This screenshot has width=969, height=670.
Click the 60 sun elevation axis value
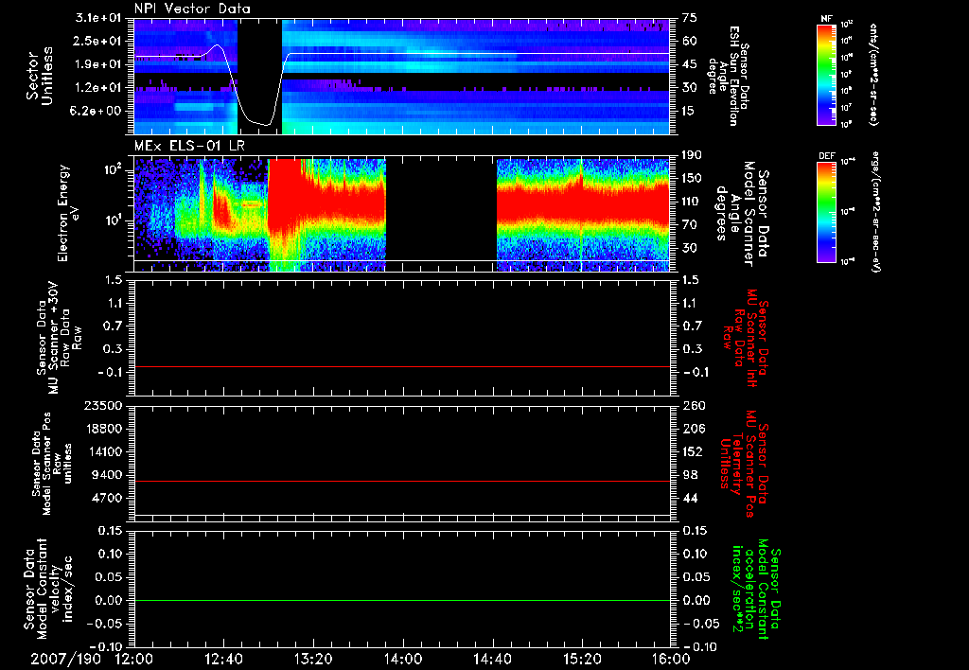coord(690,41)
